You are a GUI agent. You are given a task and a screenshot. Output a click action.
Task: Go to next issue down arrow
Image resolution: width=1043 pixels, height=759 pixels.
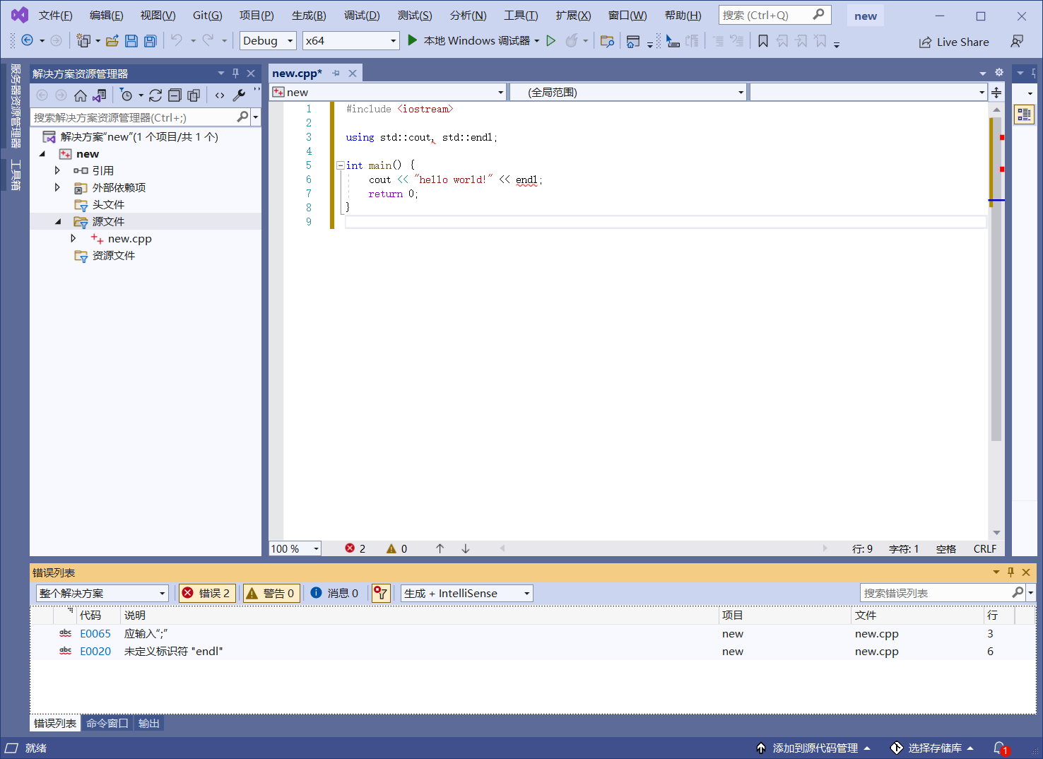[x=465, y=548]
